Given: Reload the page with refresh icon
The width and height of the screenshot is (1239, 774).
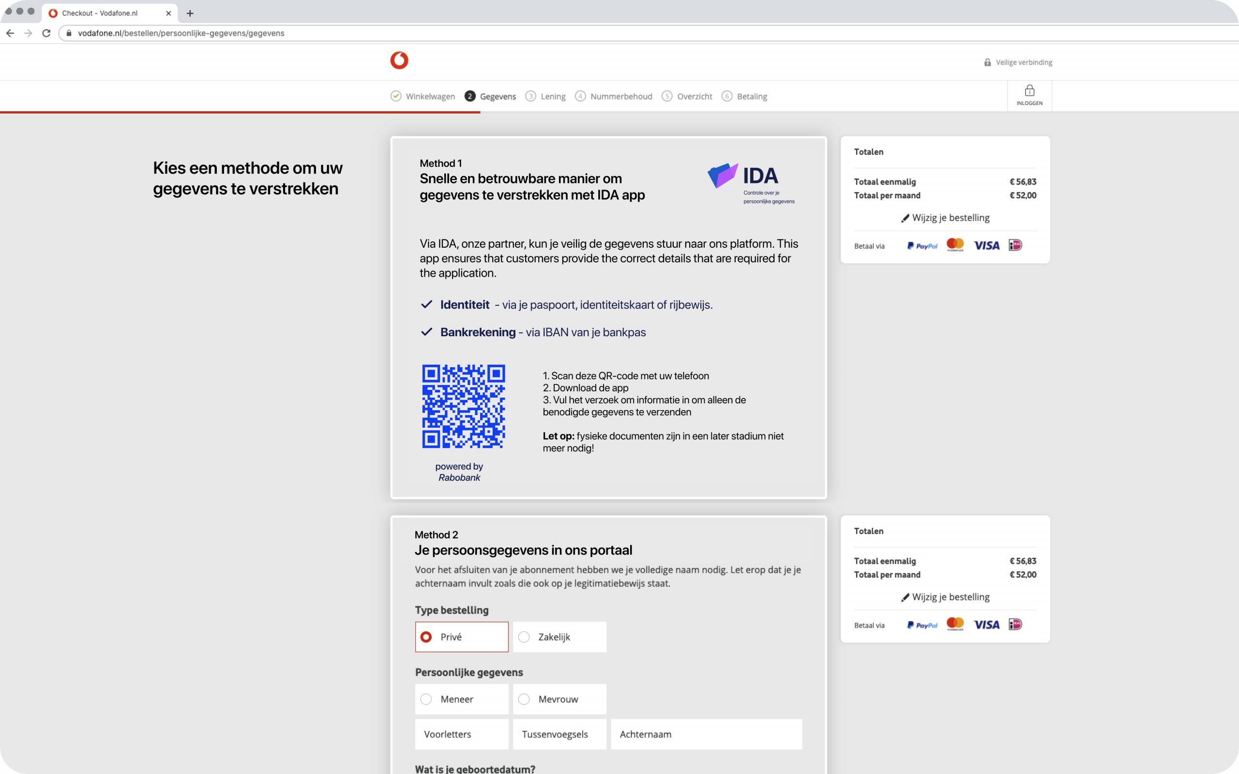Looking at the screenshot, I should point(46,33).
